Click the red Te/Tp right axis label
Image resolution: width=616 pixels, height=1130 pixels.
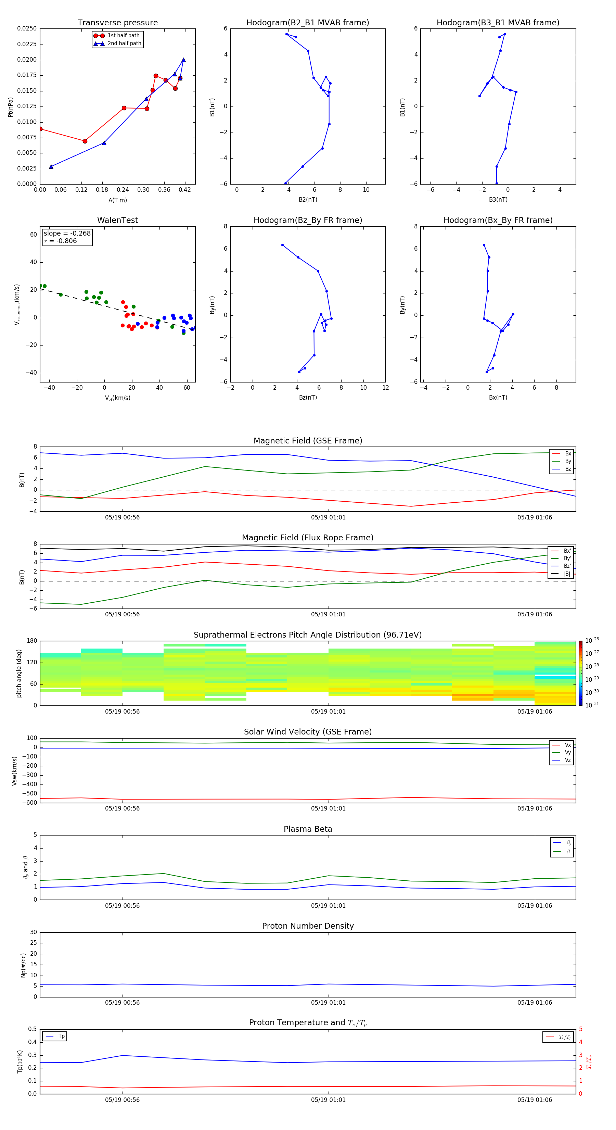click(589, 1062)
